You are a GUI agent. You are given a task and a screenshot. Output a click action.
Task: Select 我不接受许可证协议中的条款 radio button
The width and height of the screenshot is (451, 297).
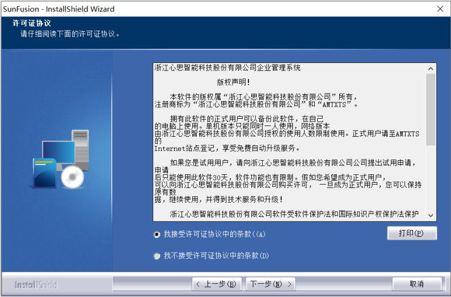pyautogui.click(x=157, y=256)
